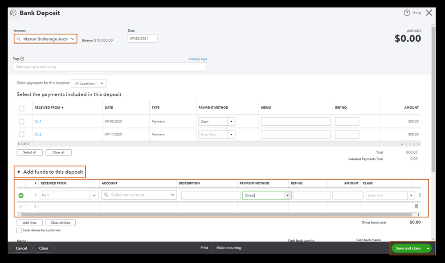This screenshot has width=445, height=263.
Task: Click the tags input field
Action: click(x=110, y=67)
